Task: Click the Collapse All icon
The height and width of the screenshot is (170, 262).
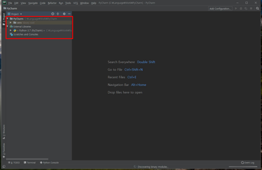Action: (58, 14)
